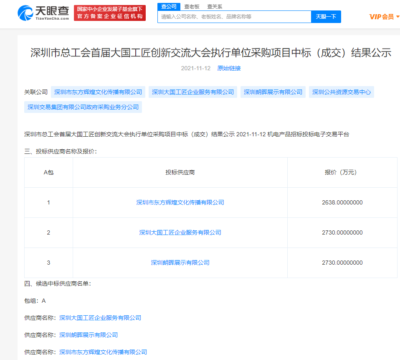Click the 关联公司 label
This screenshot has width=400, height=360.
(36, 92)
